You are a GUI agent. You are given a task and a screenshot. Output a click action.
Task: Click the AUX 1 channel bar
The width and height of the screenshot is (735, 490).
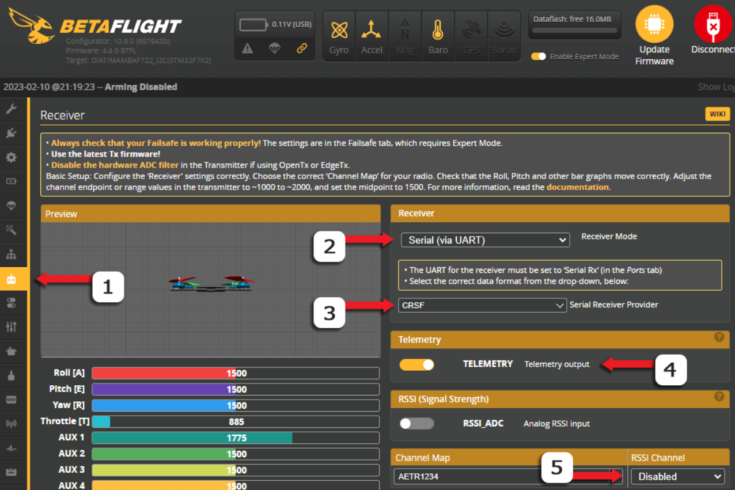pos(236,438)
